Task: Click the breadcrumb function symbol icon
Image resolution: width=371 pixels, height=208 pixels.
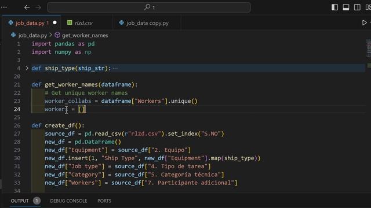Action: pyautogui.click(x=57, y=35)
